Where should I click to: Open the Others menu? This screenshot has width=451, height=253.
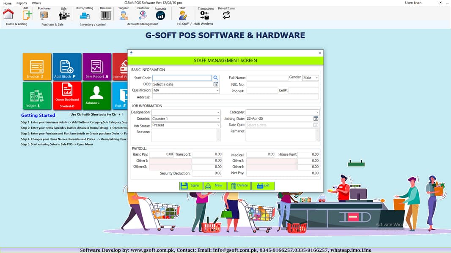tap(36, 3)
